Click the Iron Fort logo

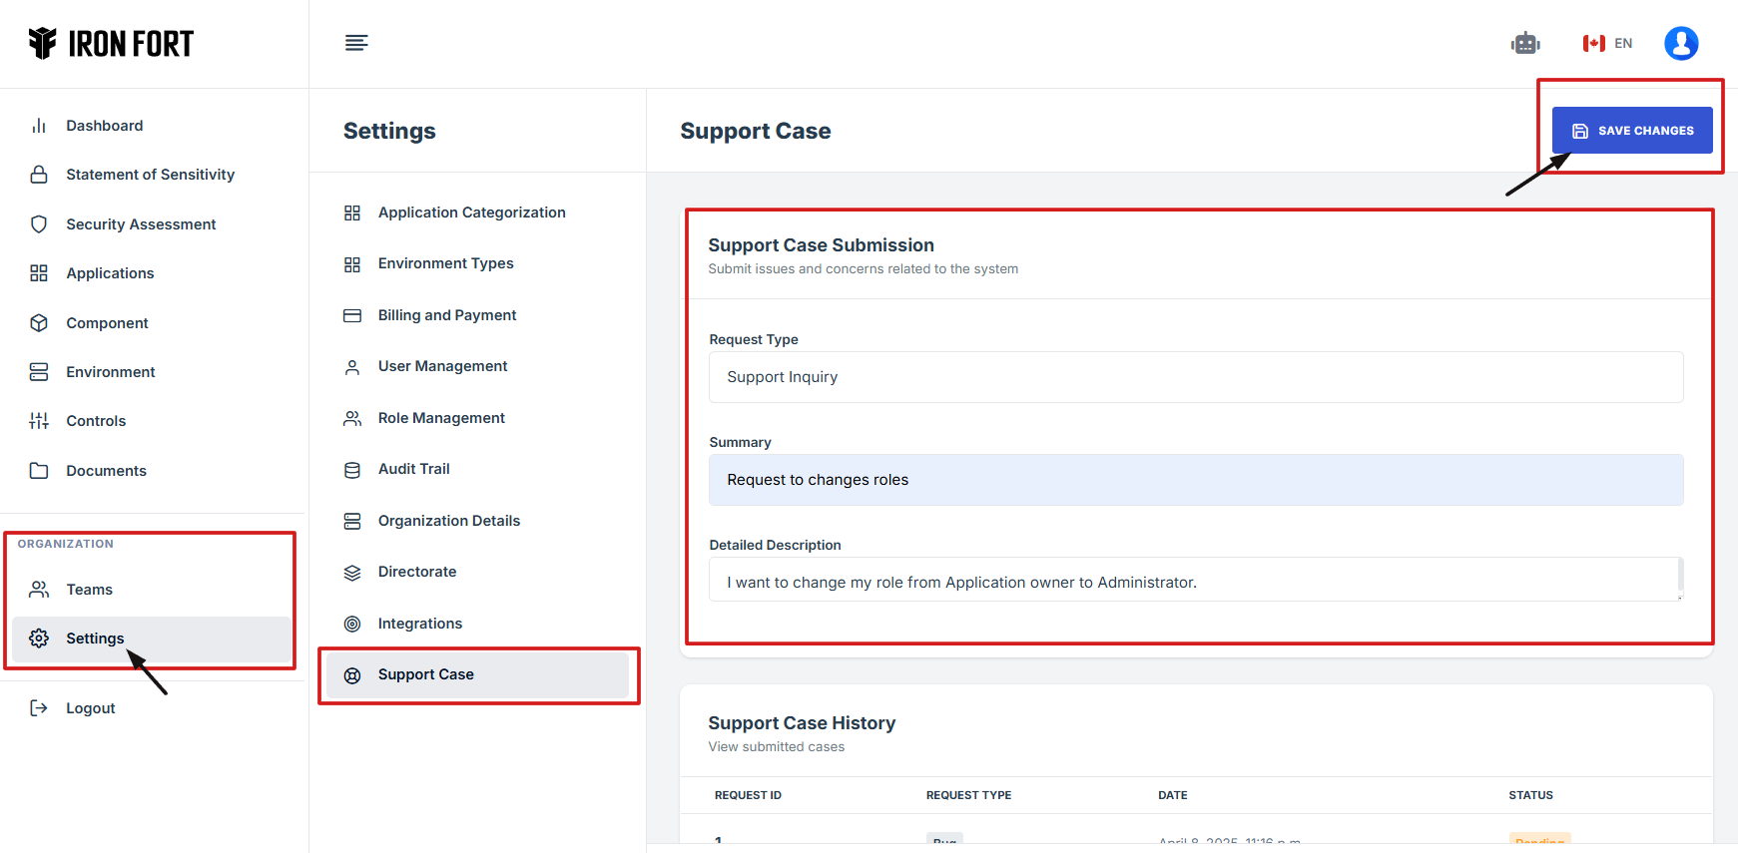tap(111, 44)
